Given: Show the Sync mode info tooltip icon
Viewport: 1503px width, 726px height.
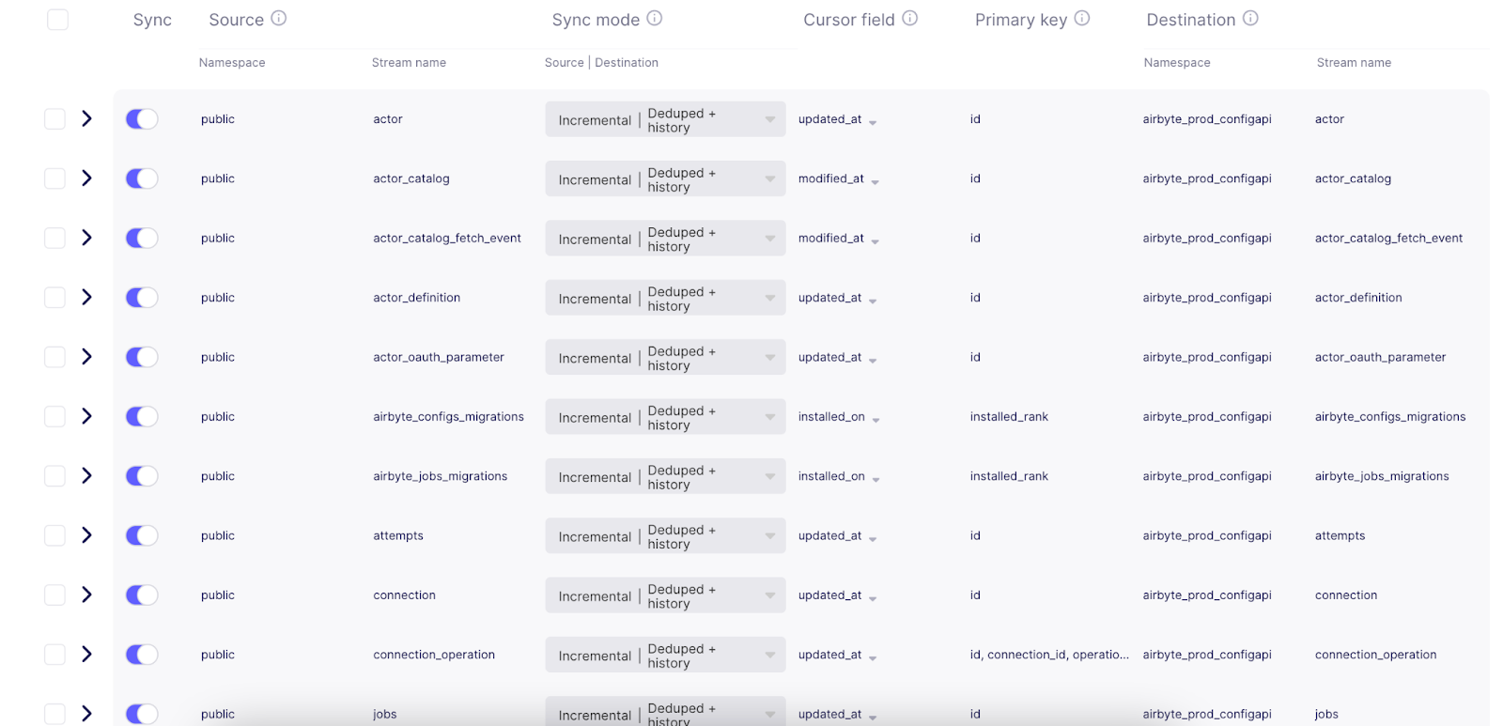Looking at the screenshot, I should 655,18.
